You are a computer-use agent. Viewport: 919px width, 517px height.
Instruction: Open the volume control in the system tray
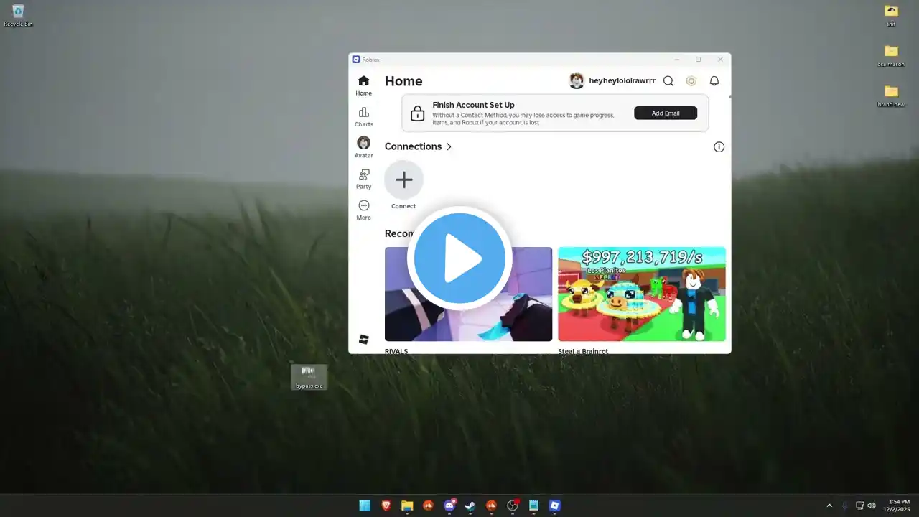click(872, 506)
